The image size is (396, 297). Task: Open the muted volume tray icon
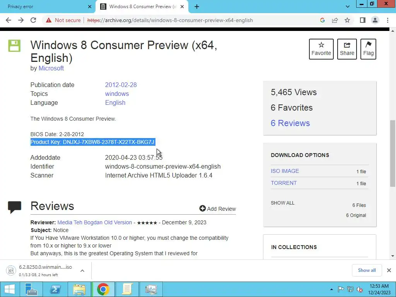pos(360,289)
